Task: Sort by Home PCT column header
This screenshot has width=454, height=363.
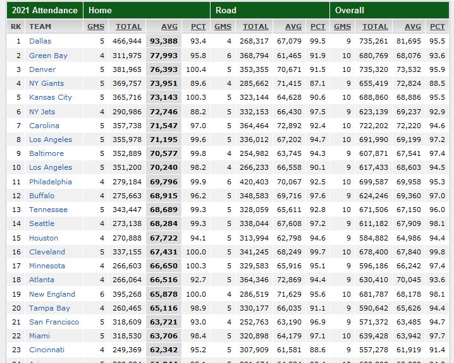Action: (199, 27)
